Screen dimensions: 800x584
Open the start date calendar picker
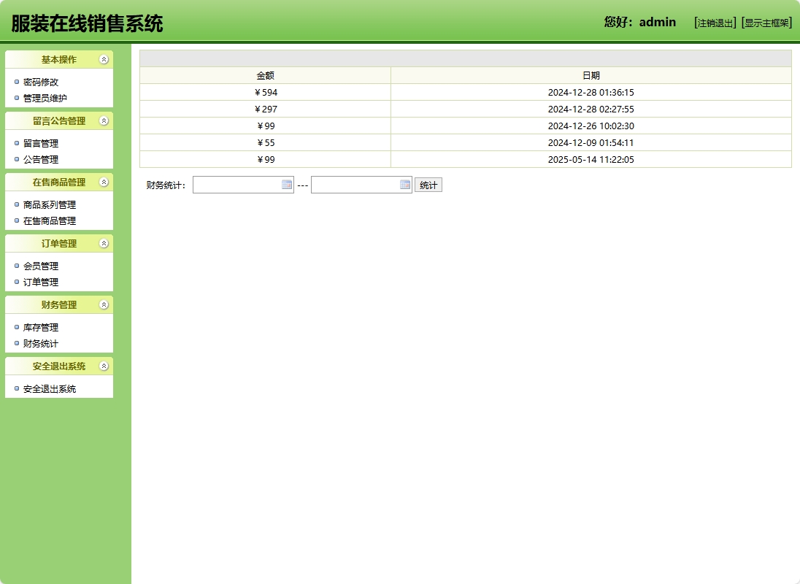[286, 185]
